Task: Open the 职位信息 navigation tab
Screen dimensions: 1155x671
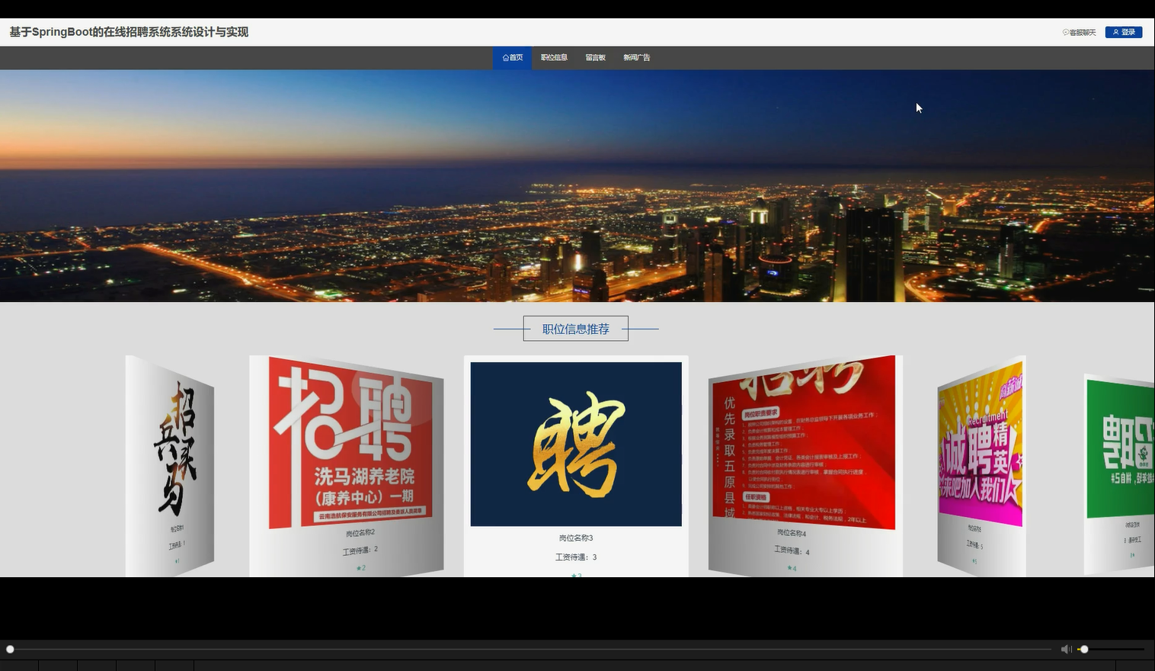Action: 554,58
